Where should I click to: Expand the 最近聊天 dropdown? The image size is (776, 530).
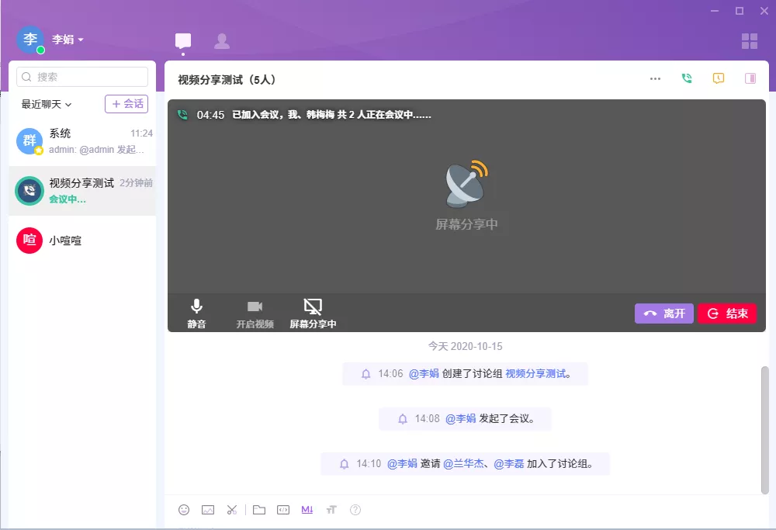(x=47, y=104)
